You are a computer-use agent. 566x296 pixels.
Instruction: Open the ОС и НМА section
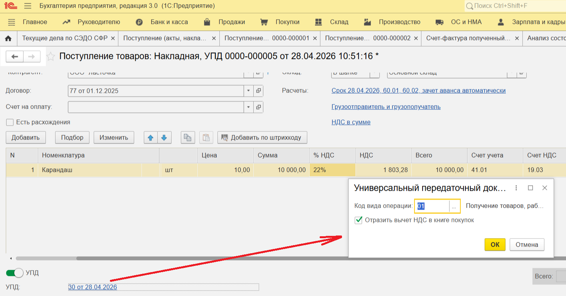click(467, 22)
